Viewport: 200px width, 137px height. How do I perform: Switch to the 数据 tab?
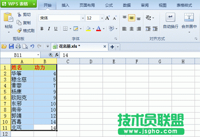[x=127, y=5]
